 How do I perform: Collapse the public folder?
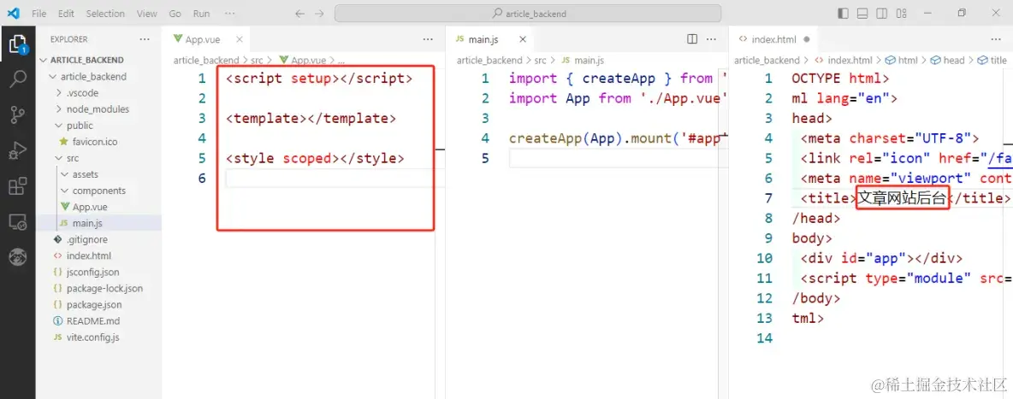[99, 126]
